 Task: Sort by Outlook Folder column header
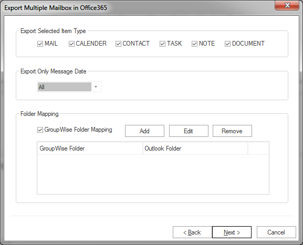click(195, 148)
